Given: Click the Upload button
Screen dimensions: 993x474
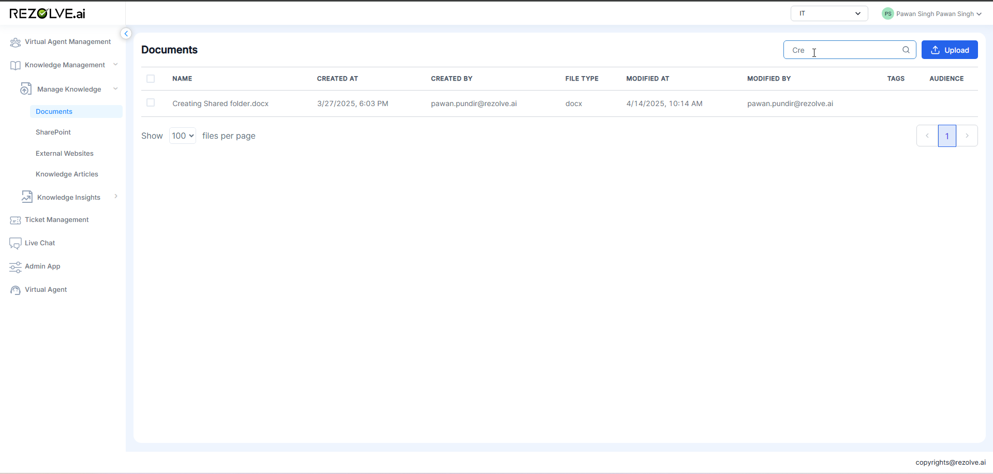Looking at the screenshot, I should tap(950, 50).
